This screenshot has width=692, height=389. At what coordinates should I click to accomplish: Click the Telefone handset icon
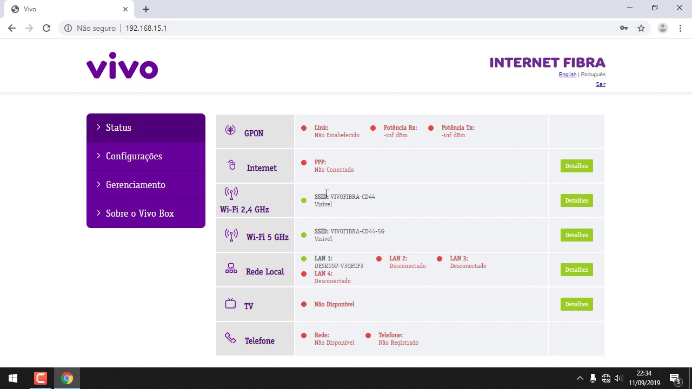pyautogui.click(x=230, y=338)
